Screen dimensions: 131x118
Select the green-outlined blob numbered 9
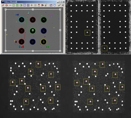coord(44,20)
